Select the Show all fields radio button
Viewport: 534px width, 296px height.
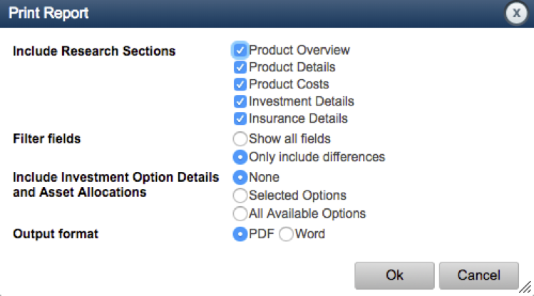(240, 139)
